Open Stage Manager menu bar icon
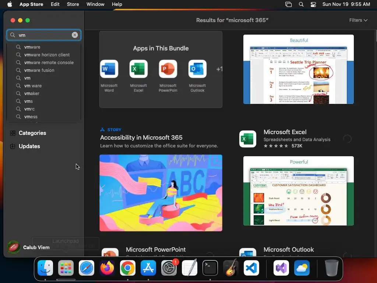The image size is (377, 283). 288,4
